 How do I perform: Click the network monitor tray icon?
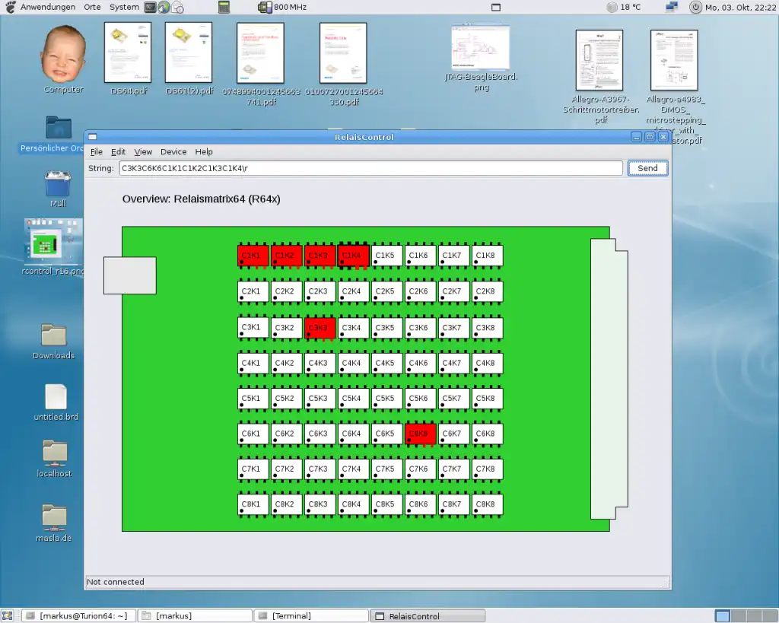click(x=672, y=7)
